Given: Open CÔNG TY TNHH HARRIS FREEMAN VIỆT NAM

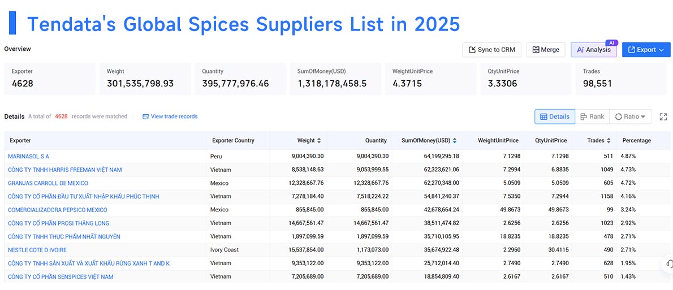Looking at the screenshot, I should [65, 170].
